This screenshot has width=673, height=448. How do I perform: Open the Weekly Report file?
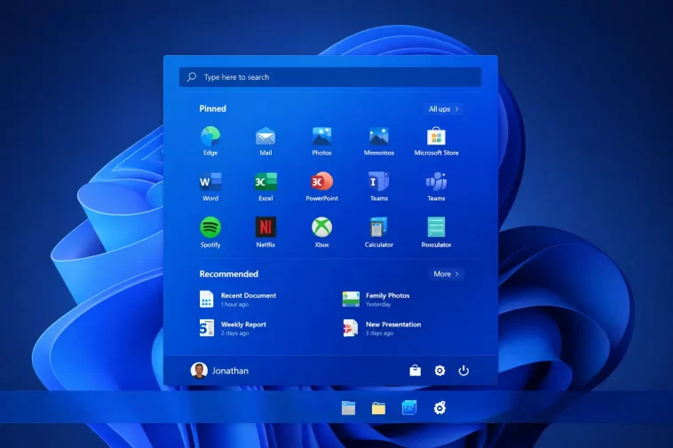pos(233,328)
